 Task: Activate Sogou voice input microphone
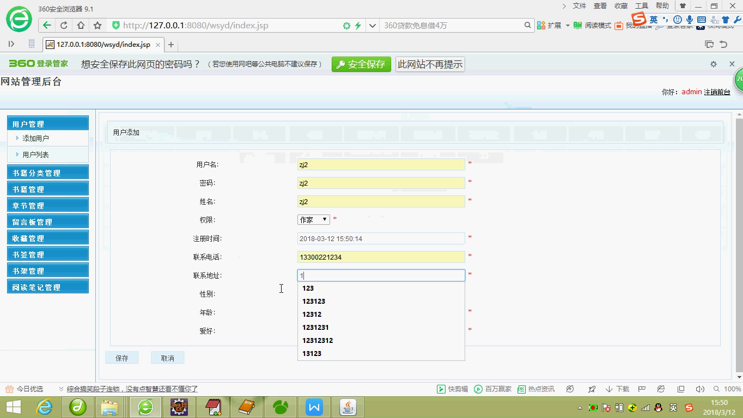(x=689, y=20)
